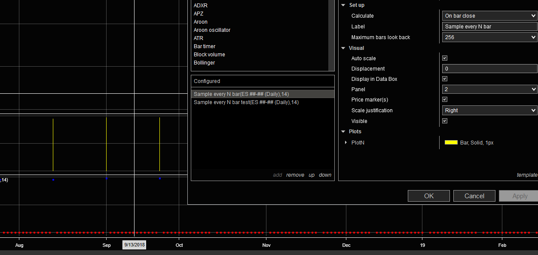
Task: Click the remove link under Configured list
Action: pyautogui.click(x=295, y=175)
